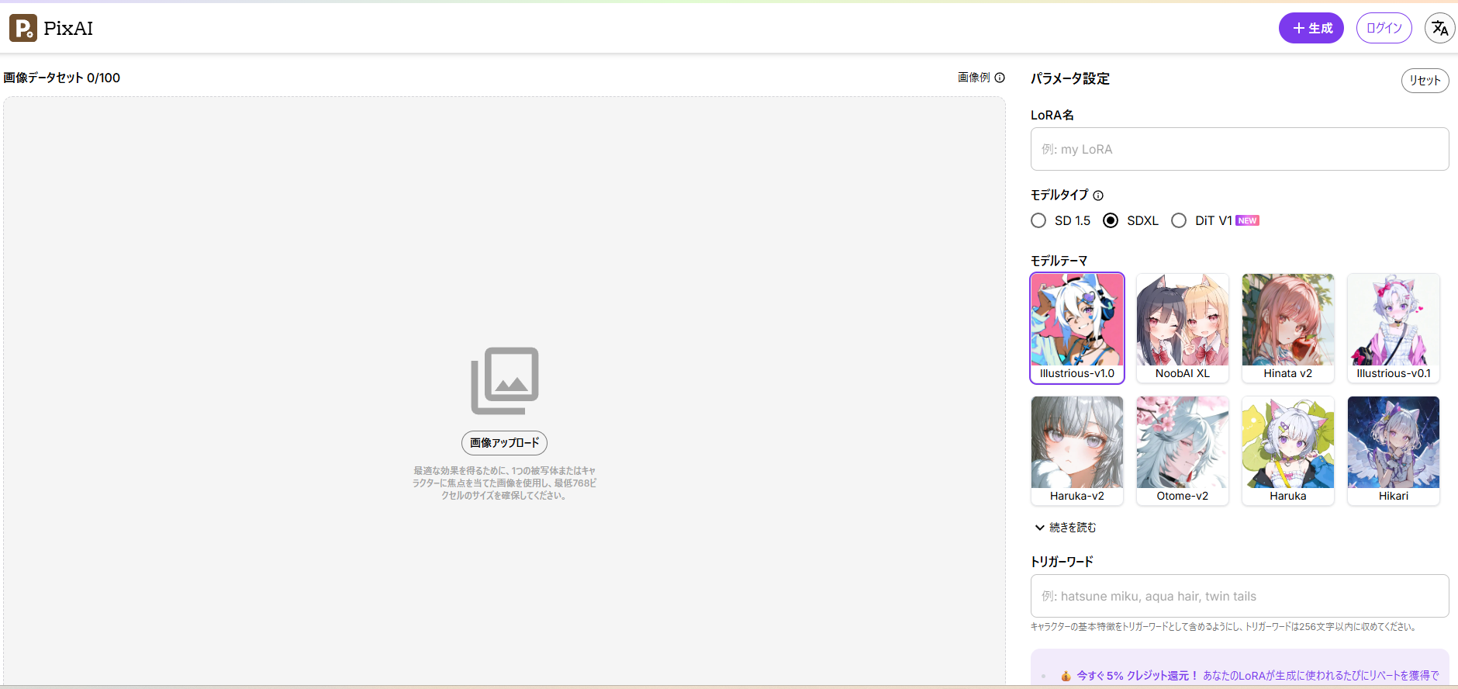
Task: Focus the LoRA名 name input field
Action: 1239,149
